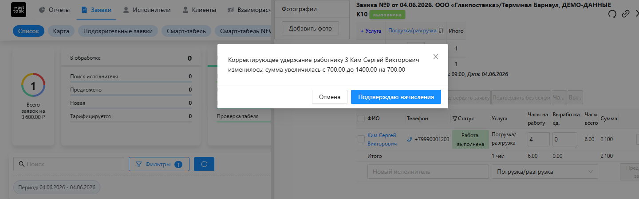Click the filter funnel in the Статус column
The width and height of the screenshot is (639, 199).
[454, 119]
